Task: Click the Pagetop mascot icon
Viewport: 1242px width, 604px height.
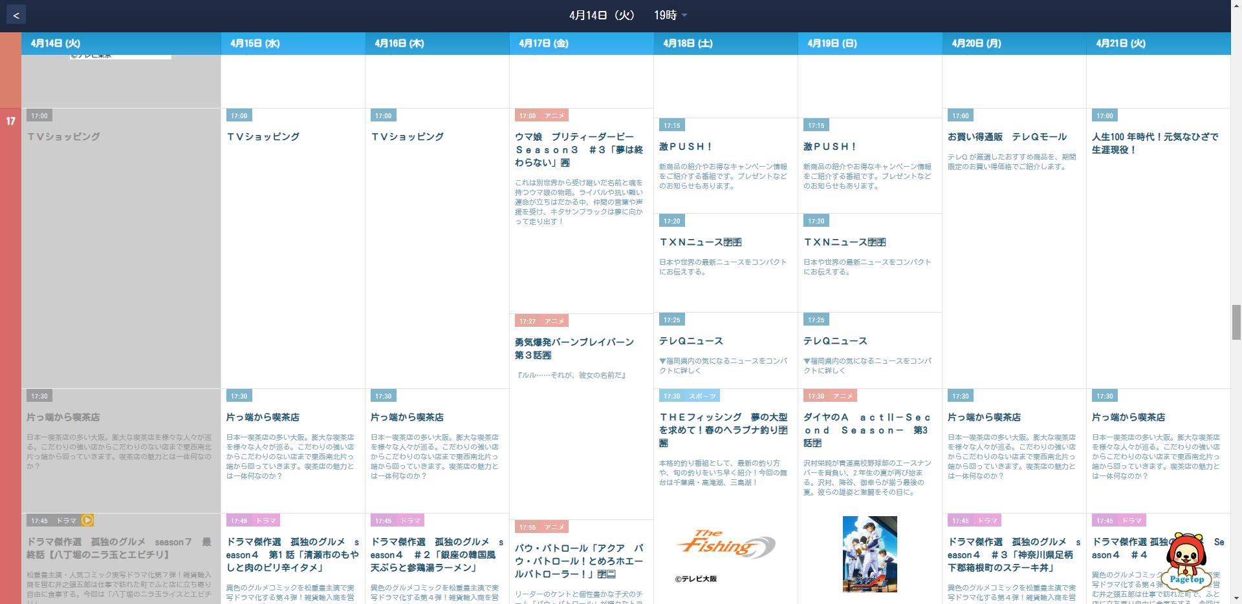Action: click(1186, 559)
